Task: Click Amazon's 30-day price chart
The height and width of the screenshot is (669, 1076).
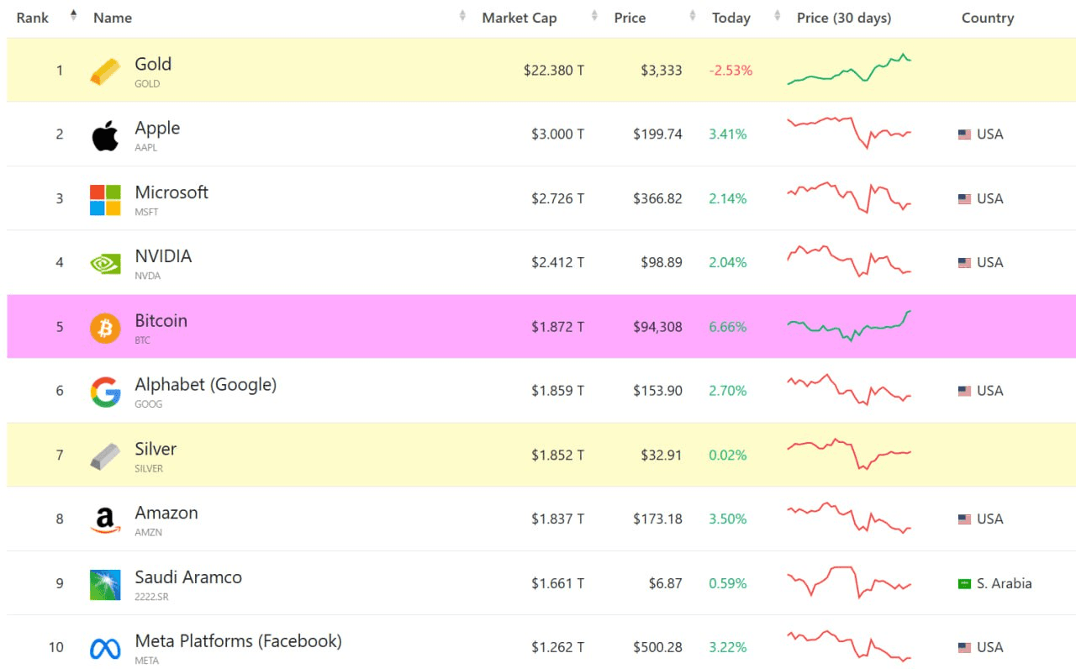Action: click(849, 519)
